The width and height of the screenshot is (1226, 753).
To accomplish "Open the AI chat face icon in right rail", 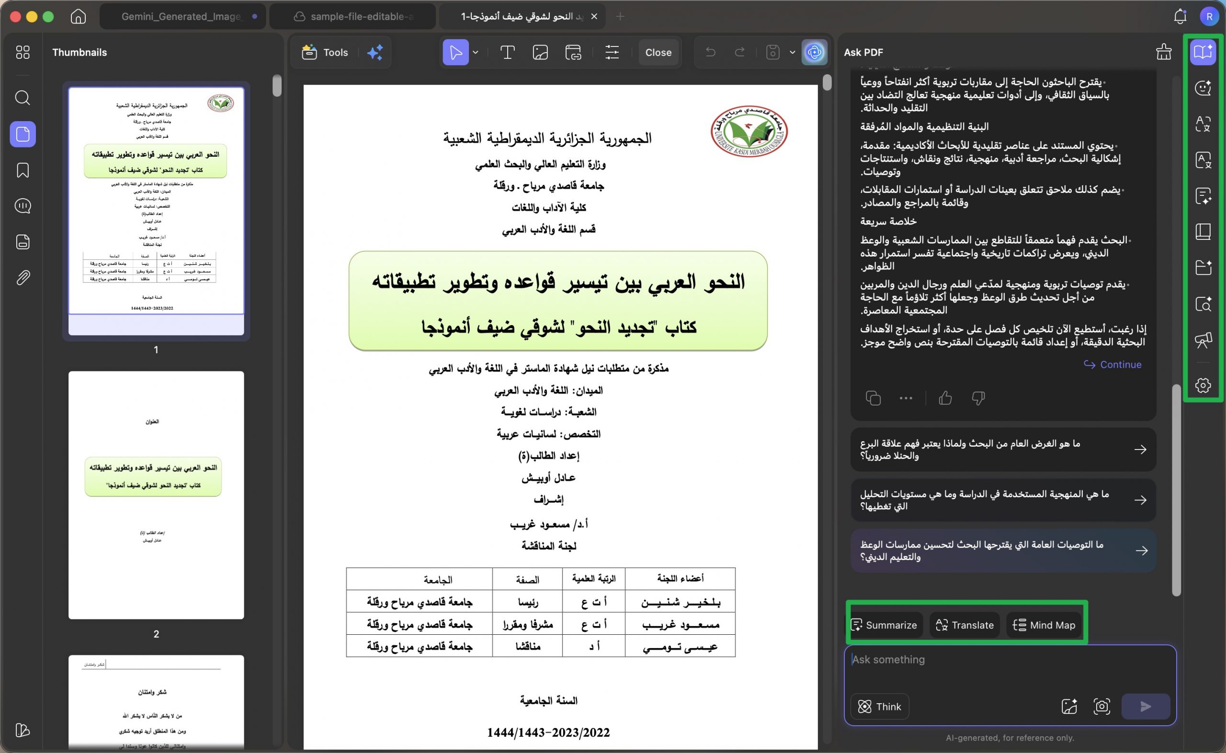I will 1203,88.
